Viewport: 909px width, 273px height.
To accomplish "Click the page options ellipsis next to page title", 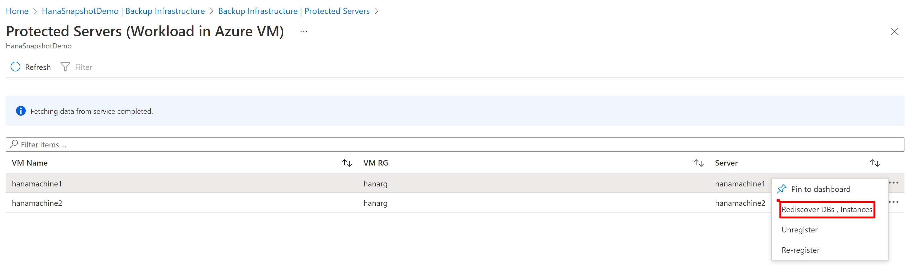I will pyautogui.click(x=304, y=31).
